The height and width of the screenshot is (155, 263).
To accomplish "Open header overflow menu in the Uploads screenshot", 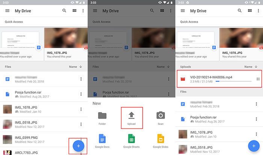I will tap(258, 11).
